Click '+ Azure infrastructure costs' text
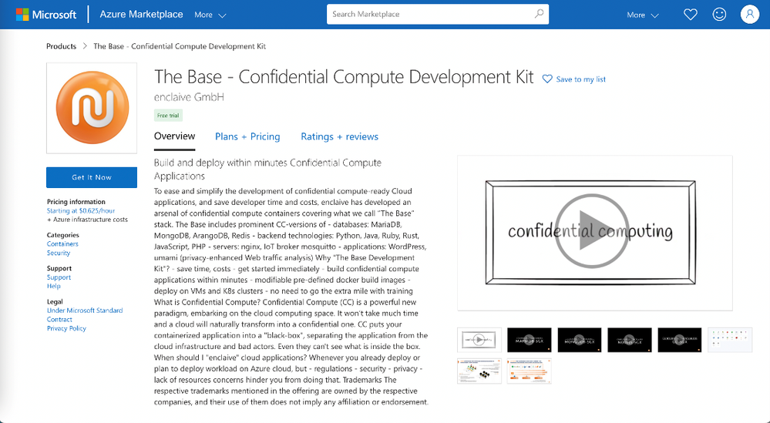The width and height of the screenshot is (770, 423). pos(87,220)
